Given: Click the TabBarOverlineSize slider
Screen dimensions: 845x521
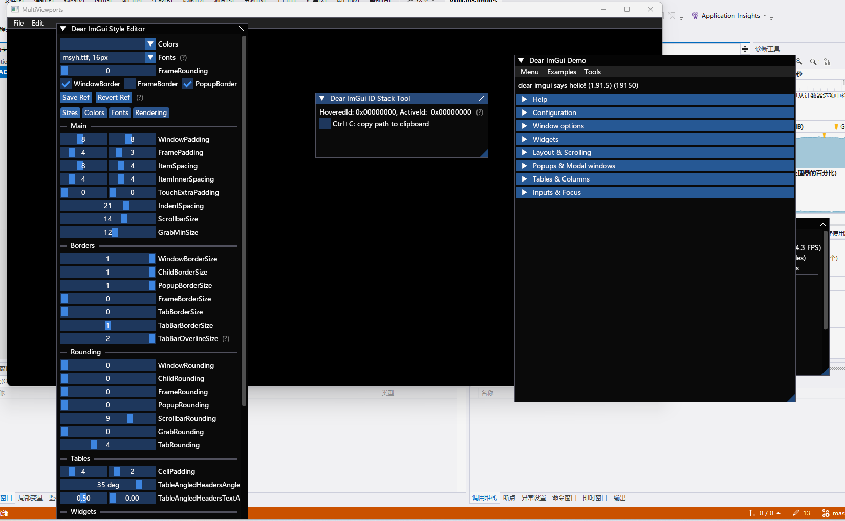Looking at the screenshot, I should (108, 339).
